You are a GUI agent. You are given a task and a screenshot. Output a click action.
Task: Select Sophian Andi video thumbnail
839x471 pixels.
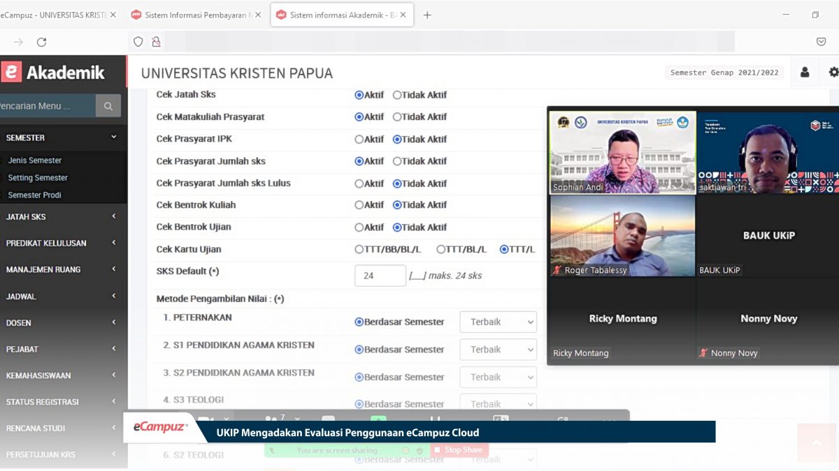(622, 151)
